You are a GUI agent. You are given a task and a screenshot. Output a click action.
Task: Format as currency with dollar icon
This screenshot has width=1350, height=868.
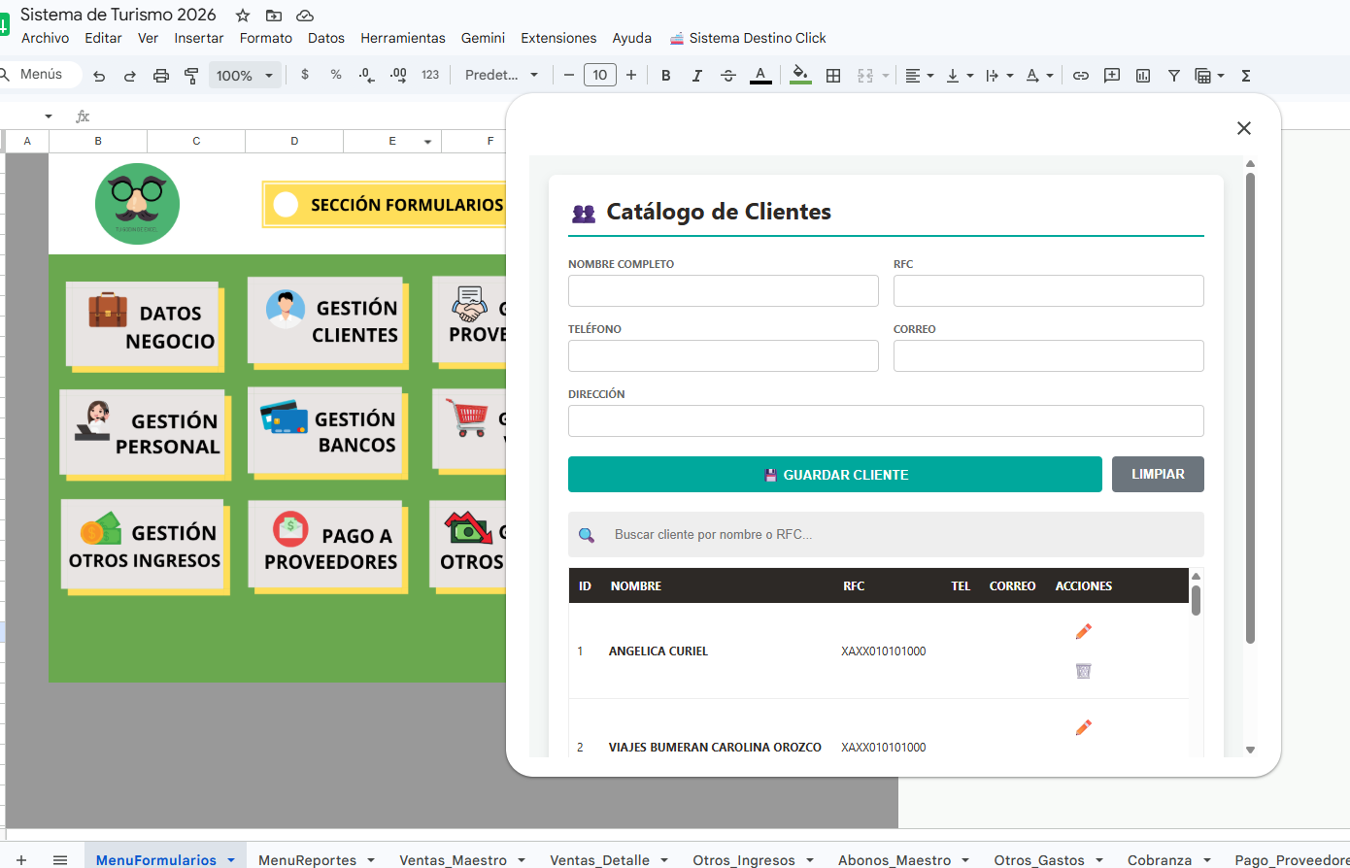pos(305,75)
